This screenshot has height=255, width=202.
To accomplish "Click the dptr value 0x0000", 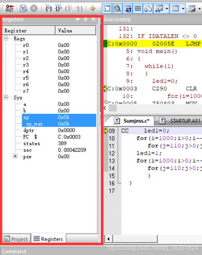I will pos(66,130).
